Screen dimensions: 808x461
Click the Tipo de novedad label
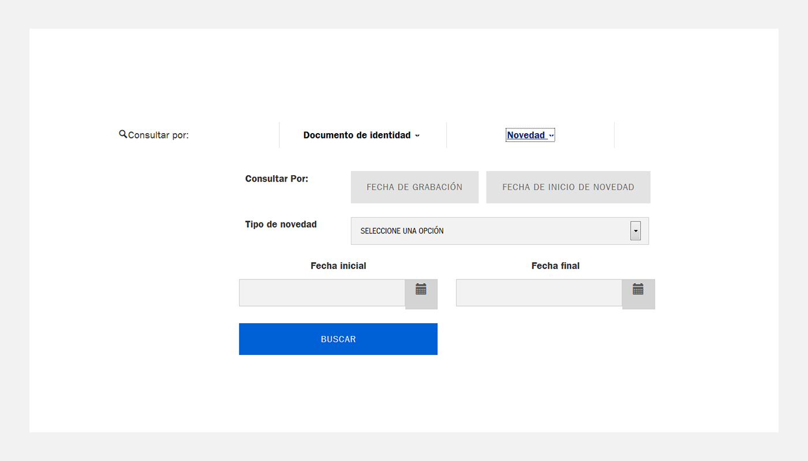tap(281, 224)
